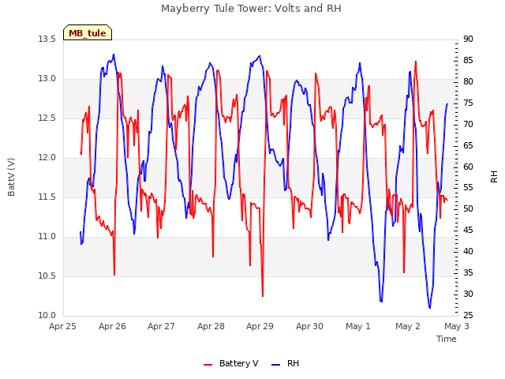Click the 75 RH tick label
The width and height of the screenshot is (505, 379).
(x=468, y=103)
